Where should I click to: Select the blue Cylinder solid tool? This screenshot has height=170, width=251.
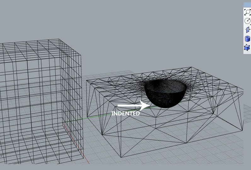tap(247, 39)
